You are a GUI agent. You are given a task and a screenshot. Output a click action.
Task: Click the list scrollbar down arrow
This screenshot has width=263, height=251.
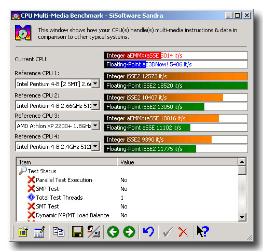[x=242, y=217]
